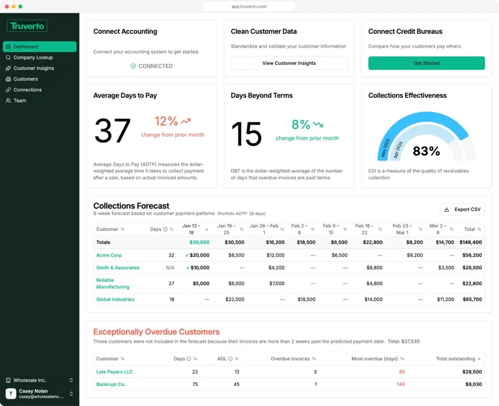Sort by Feb 9 – 15 column
This screenshot has width=499, height=406.
[345, 229]
